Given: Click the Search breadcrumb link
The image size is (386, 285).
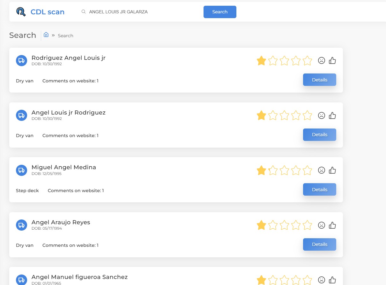Looking at the screenshot, I should pos(65,36).
